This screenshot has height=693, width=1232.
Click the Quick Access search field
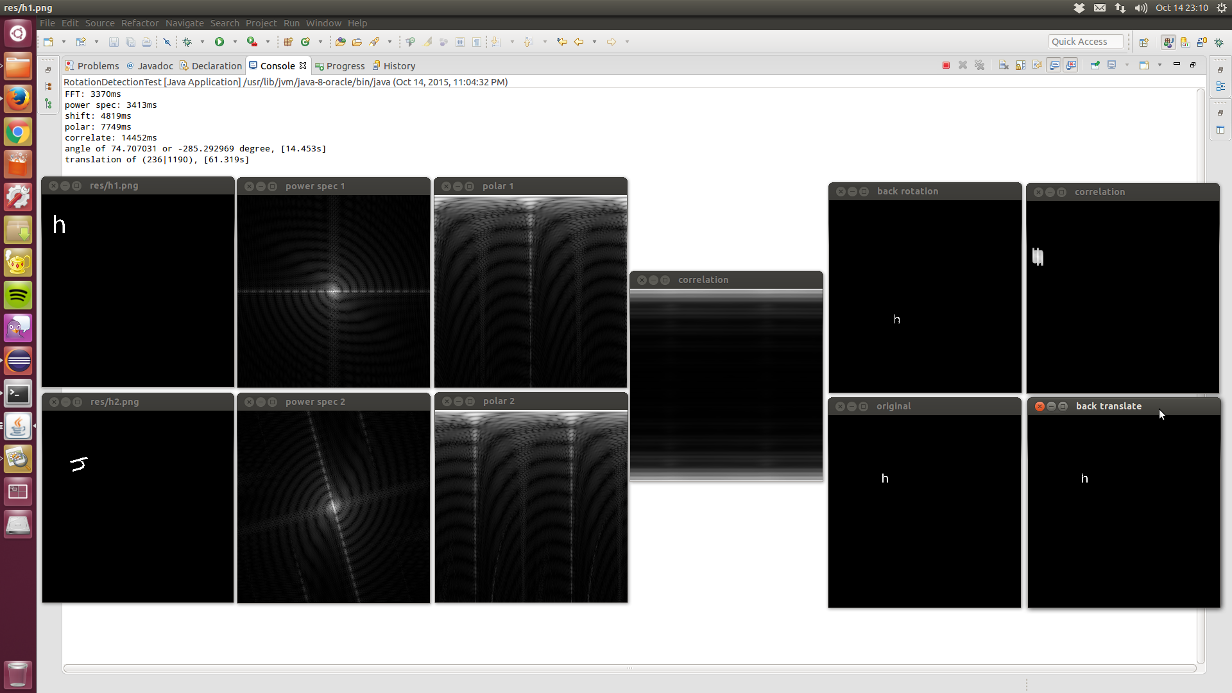pos(1085,42)
